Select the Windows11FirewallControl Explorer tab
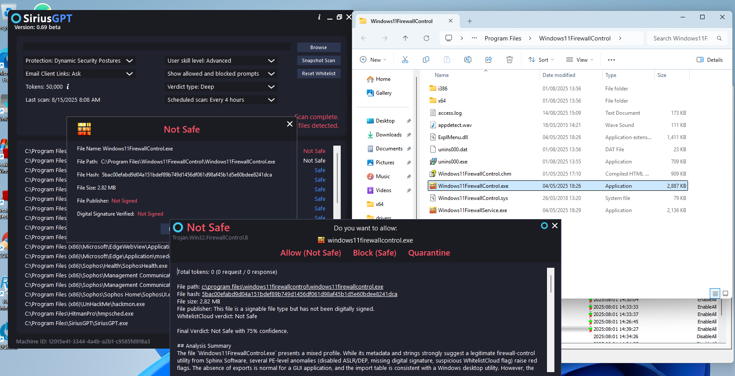The image size is (735, 376). pos(406,21)
